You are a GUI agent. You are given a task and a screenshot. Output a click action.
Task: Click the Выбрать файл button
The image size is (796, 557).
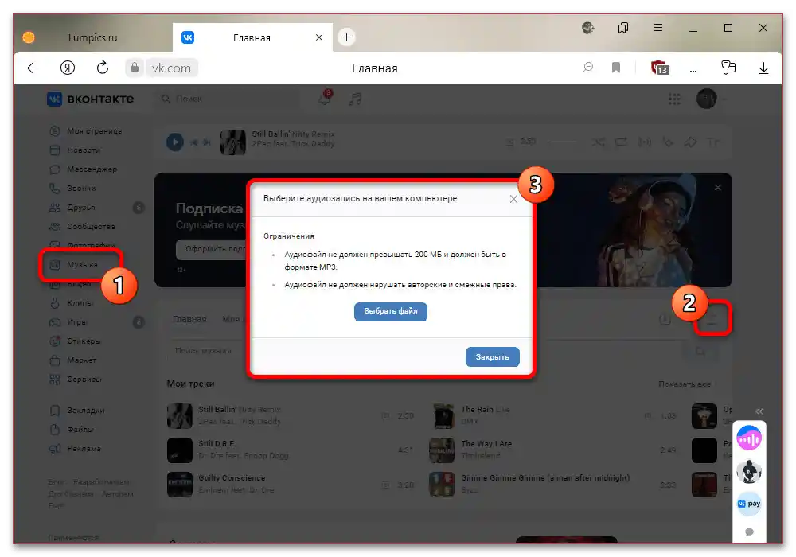[390, 311]
